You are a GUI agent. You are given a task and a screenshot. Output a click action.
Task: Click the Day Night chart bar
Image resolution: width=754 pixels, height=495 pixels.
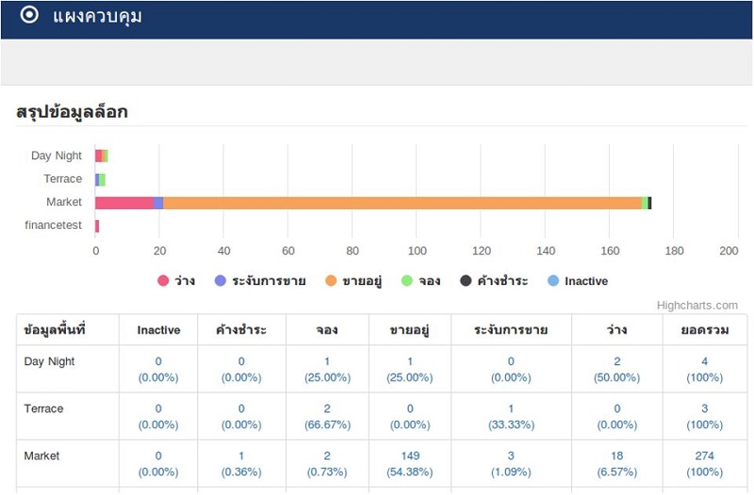pos(102,156)
